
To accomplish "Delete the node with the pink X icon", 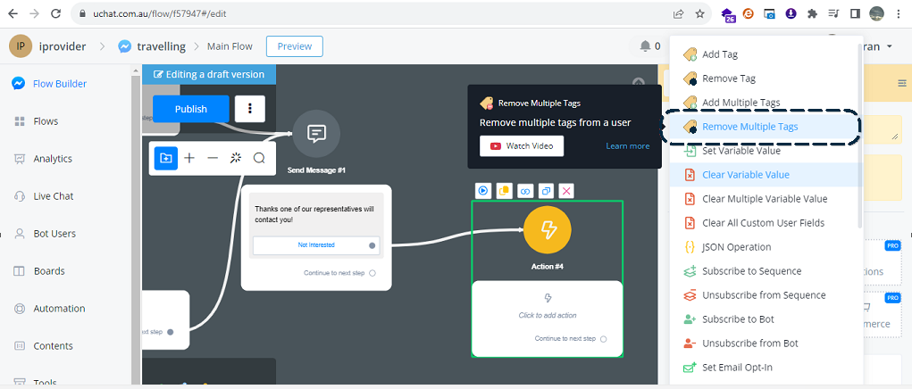I will (566, 190).
